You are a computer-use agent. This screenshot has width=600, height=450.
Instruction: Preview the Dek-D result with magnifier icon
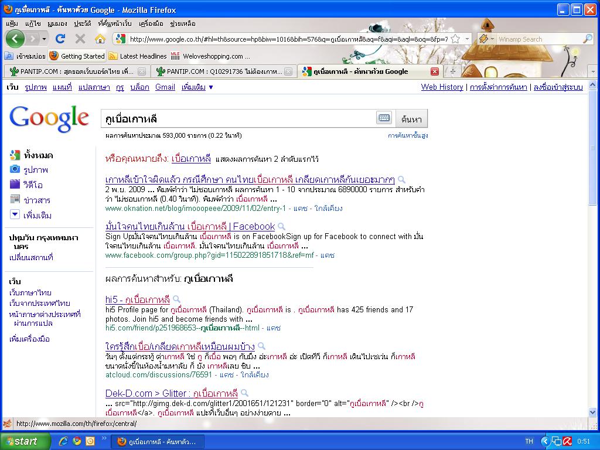245,393
